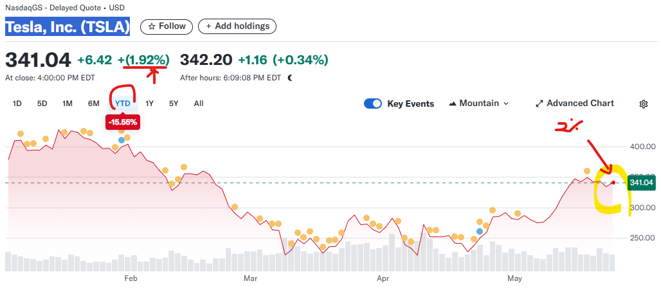Click the closing price 341.04 headline
The image size is (661, 288).
coord(38,60)
